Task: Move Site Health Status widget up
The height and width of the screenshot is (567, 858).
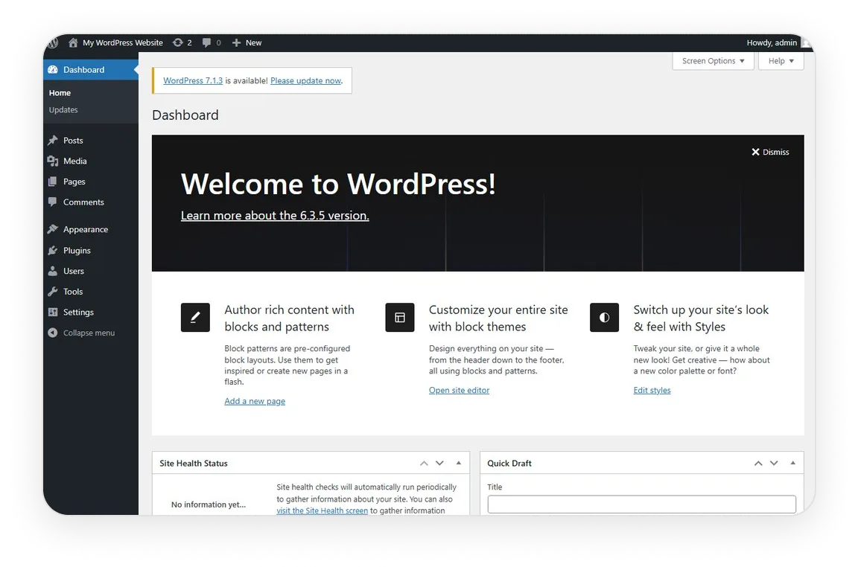Action: [424, 463]
